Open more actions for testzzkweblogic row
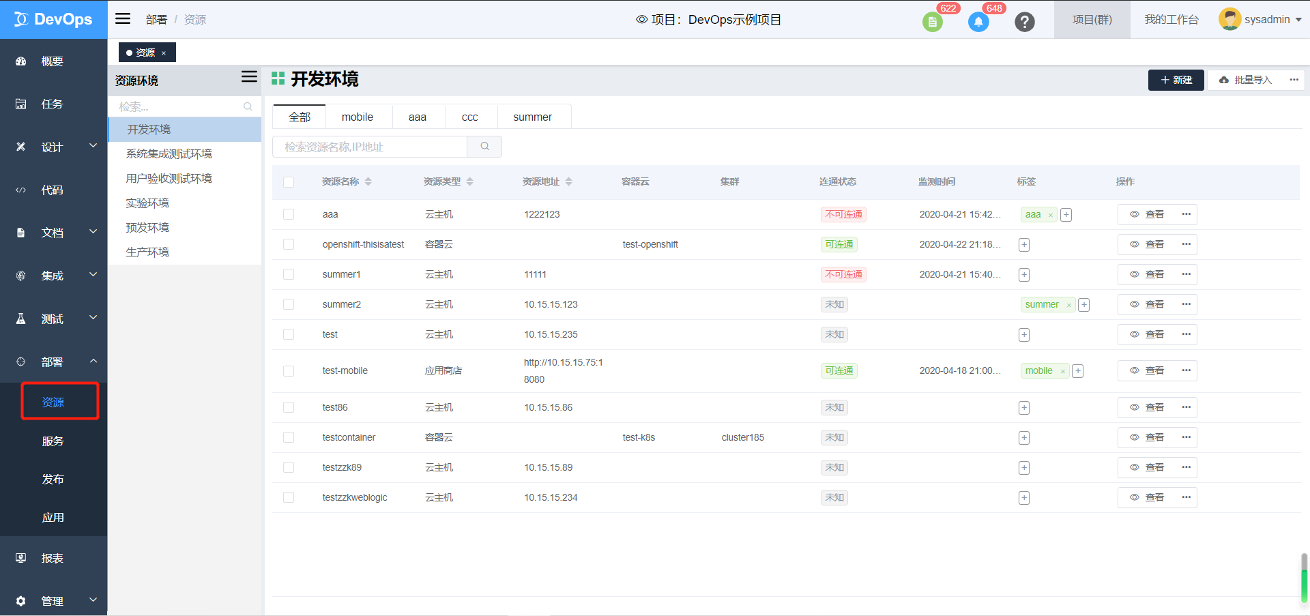The image size is (1310, 616). click(1186, 497)
